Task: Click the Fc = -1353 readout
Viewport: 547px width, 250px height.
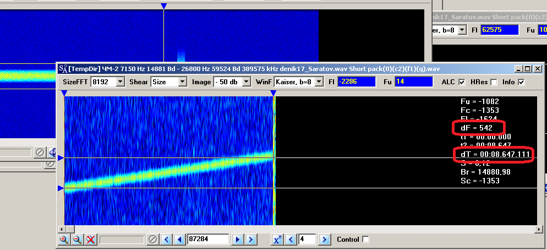Action: [x=480, y=110]
